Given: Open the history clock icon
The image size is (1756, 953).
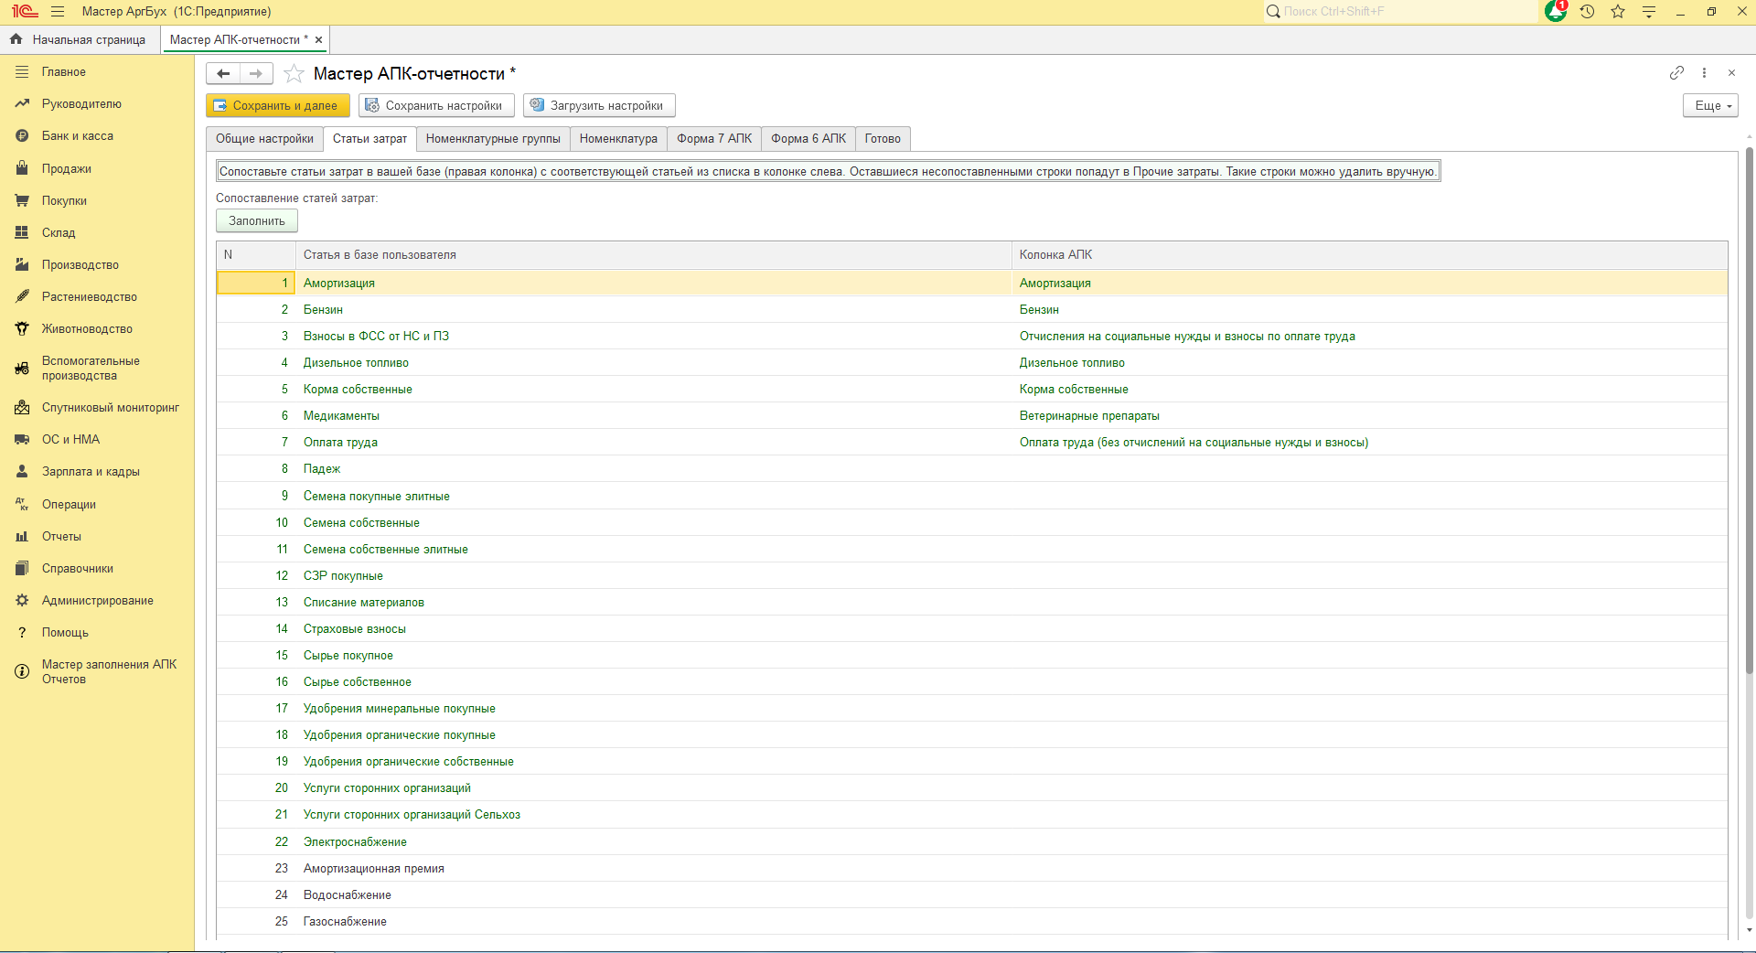Looking at the screenshot, I should 1587,12.
